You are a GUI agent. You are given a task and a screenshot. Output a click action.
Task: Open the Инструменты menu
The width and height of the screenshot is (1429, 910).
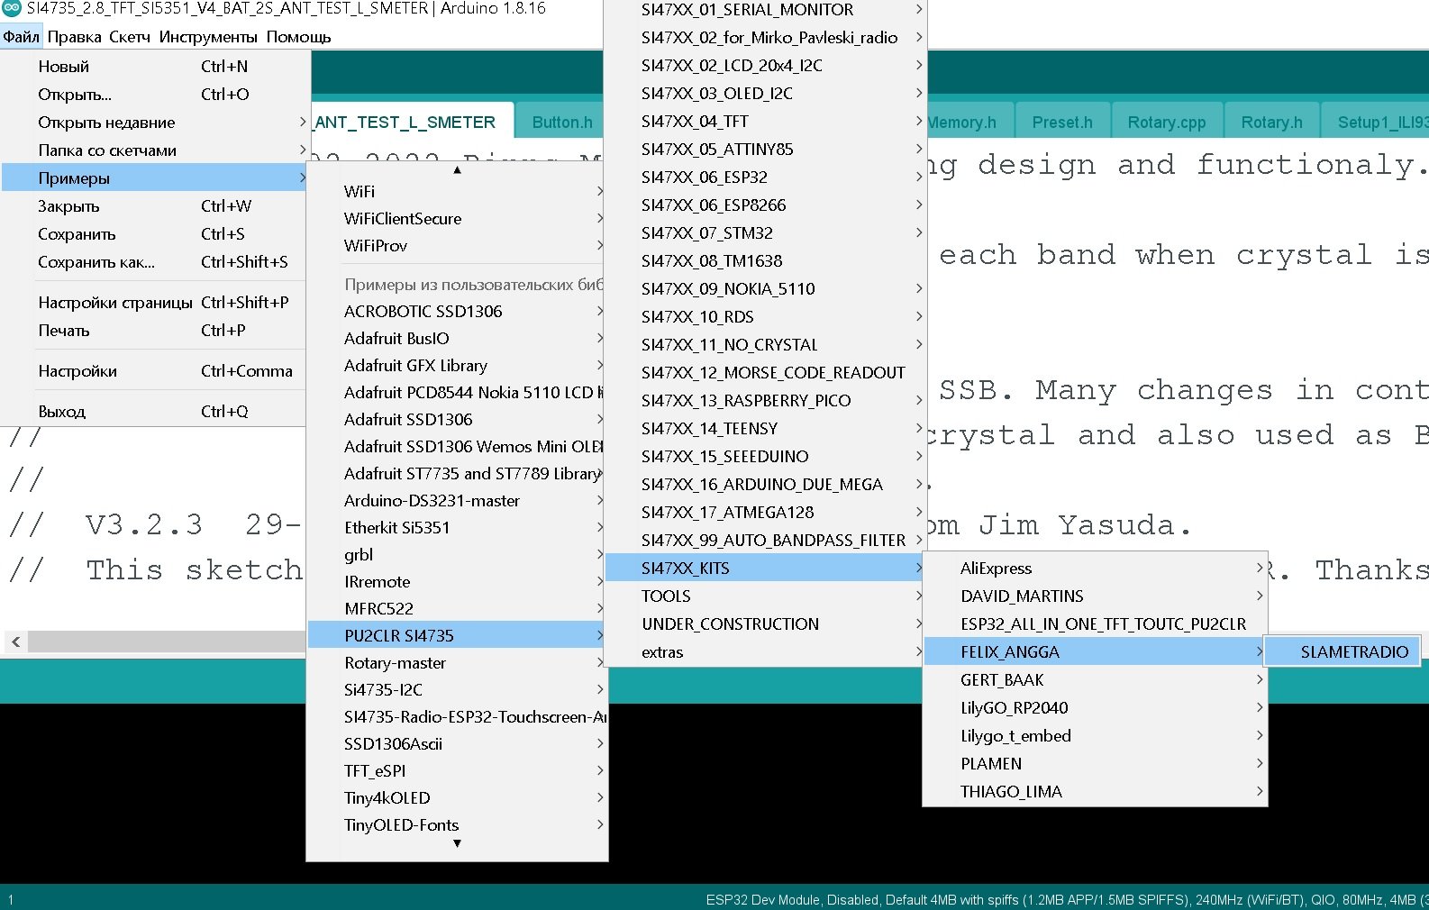point(208,37)
